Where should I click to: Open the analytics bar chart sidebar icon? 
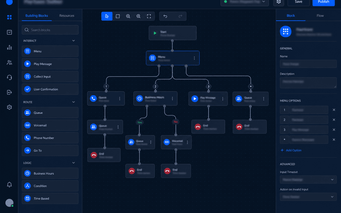(x=9, y=47)
